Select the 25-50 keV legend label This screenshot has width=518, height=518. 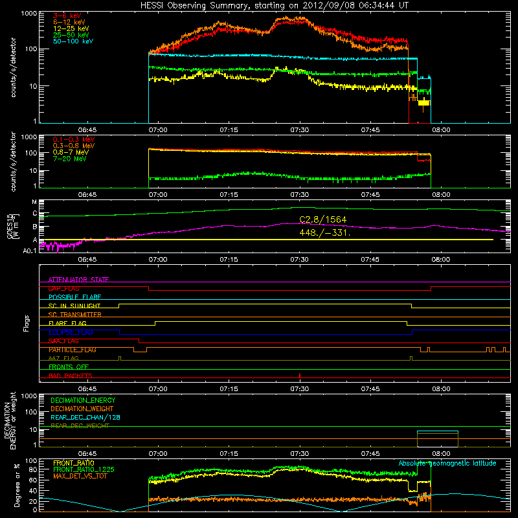tap(71, 35)
